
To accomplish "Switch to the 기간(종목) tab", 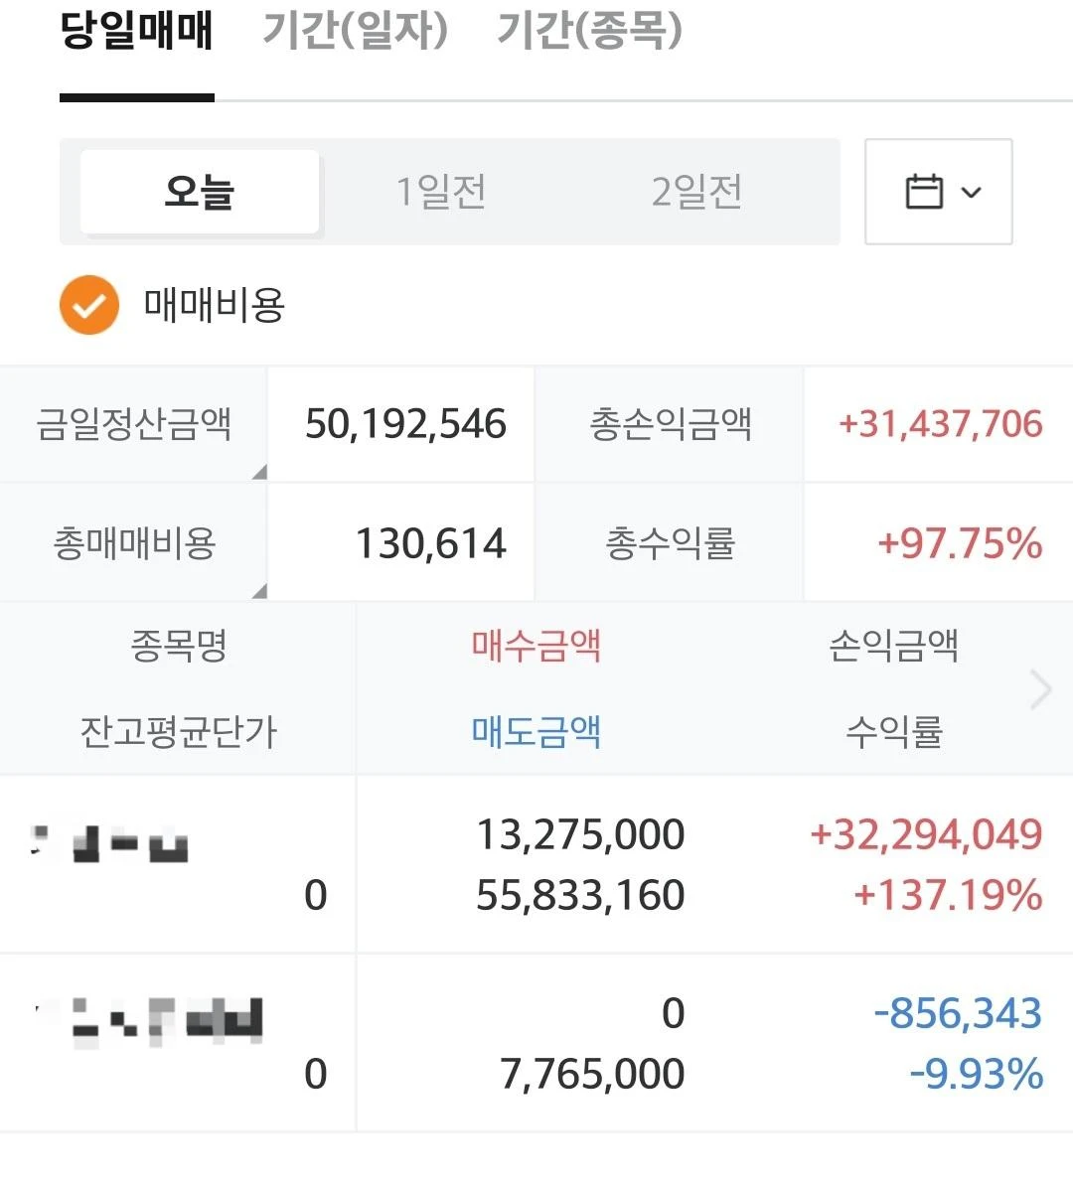I will (589, 31).
